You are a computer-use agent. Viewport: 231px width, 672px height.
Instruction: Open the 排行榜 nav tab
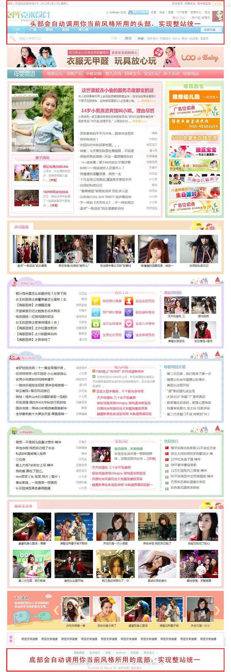point(83,29)
